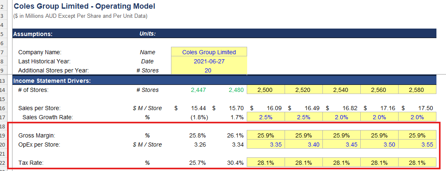446x171 pixels.
Task: Select the '$ M / Store' unit for OpEx per Store
Action: point(147,145)
